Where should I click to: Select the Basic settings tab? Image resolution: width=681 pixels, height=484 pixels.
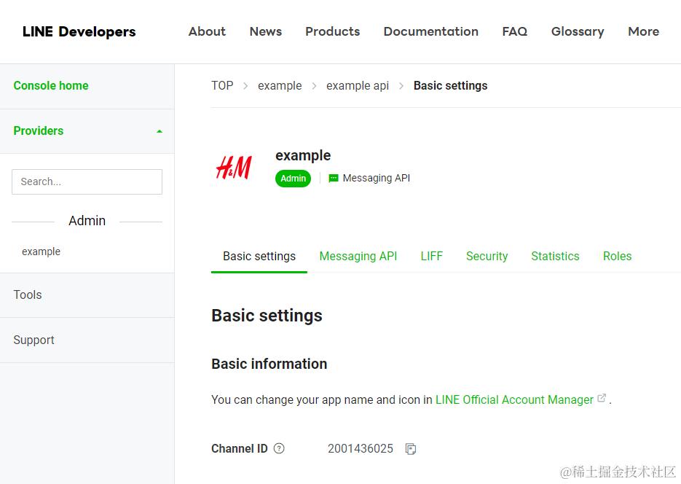point(259,257)
